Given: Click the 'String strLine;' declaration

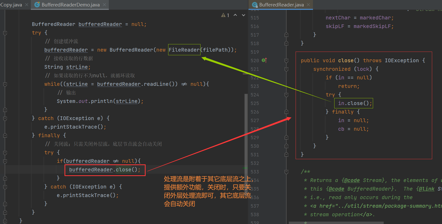Looking at the screenshot, I should tap(67, 67).
